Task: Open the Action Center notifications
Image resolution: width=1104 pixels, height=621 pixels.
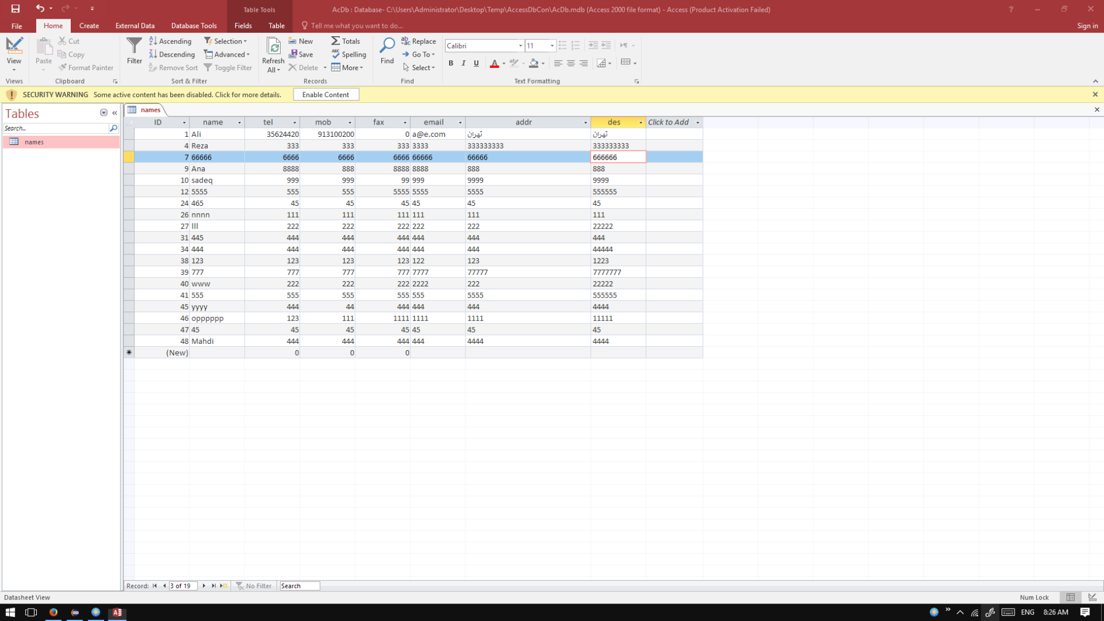Action: point(1085,612)
